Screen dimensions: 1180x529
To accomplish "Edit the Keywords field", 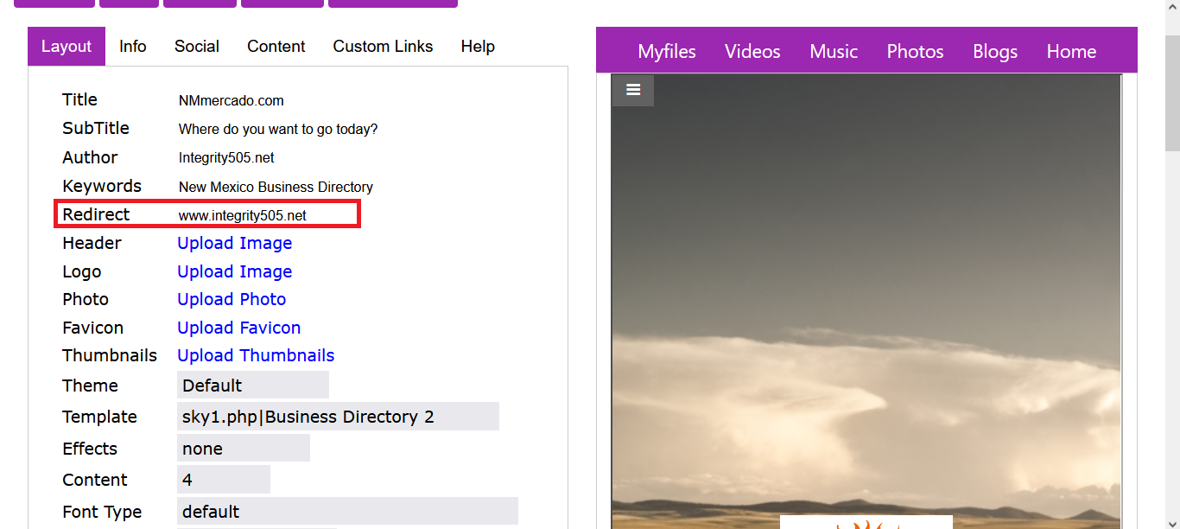I will coord(276,187).
